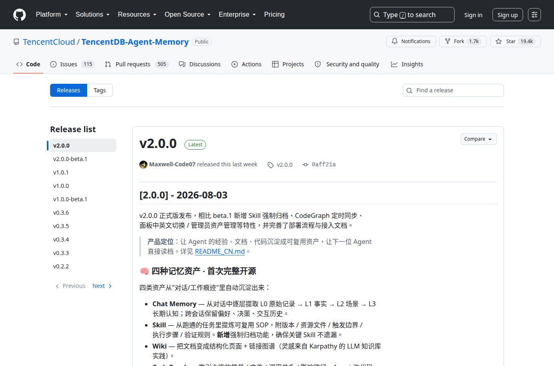Open commit 0aff21a
This screenshot has width=554, height=366.
[324, 164]
